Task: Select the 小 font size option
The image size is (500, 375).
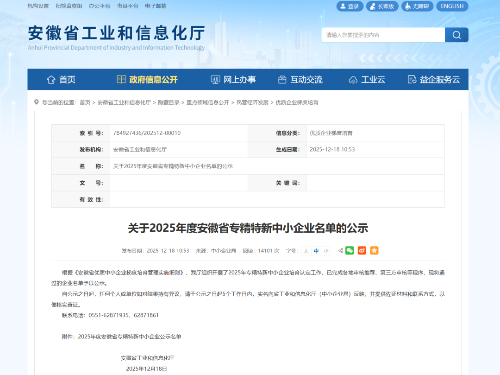Action: pos(326,250)
